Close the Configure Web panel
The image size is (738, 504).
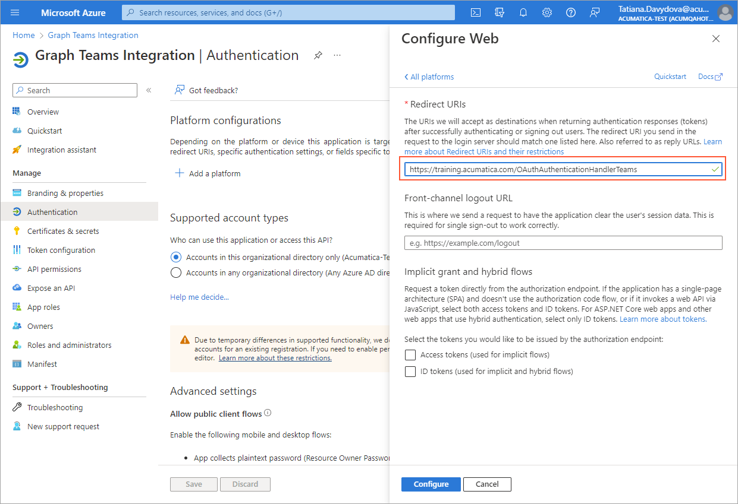click(716, 39)
